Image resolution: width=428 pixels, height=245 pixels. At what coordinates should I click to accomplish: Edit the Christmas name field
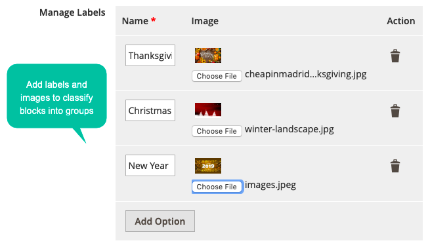(150, 110)
